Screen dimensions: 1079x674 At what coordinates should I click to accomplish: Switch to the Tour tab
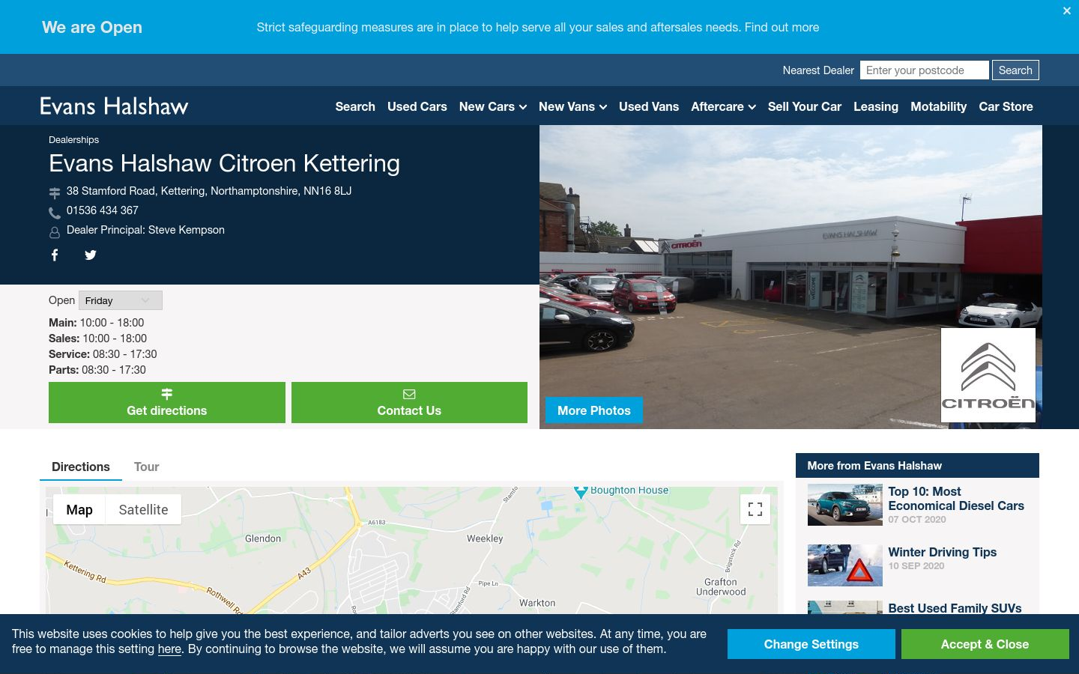tap(146, 467)
